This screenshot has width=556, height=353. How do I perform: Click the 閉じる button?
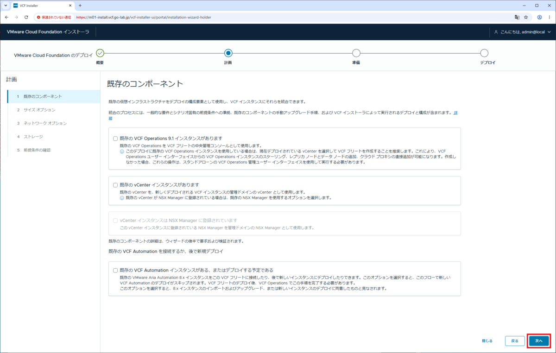coord(487,340)
